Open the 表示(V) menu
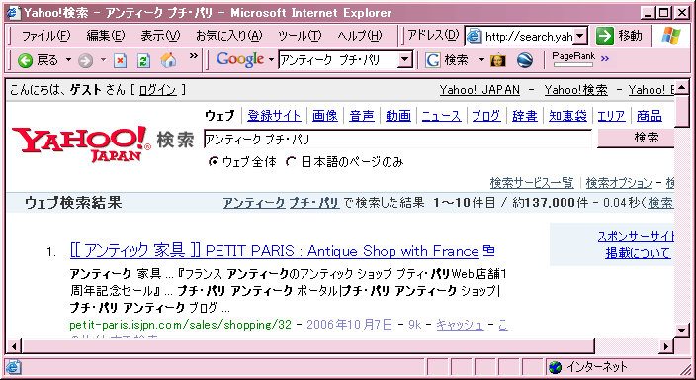Screen dimensions: 696x380 point(160,35)
